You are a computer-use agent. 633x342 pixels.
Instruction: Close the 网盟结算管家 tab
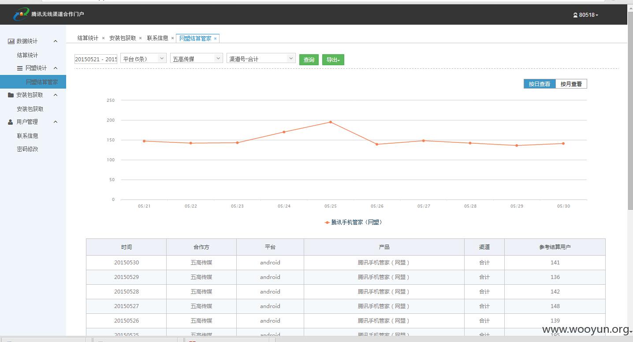tap(215, 38)
